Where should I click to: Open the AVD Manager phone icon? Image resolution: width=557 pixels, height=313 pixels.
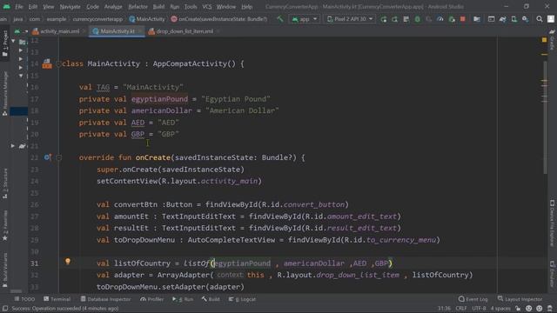pos(514,19)
